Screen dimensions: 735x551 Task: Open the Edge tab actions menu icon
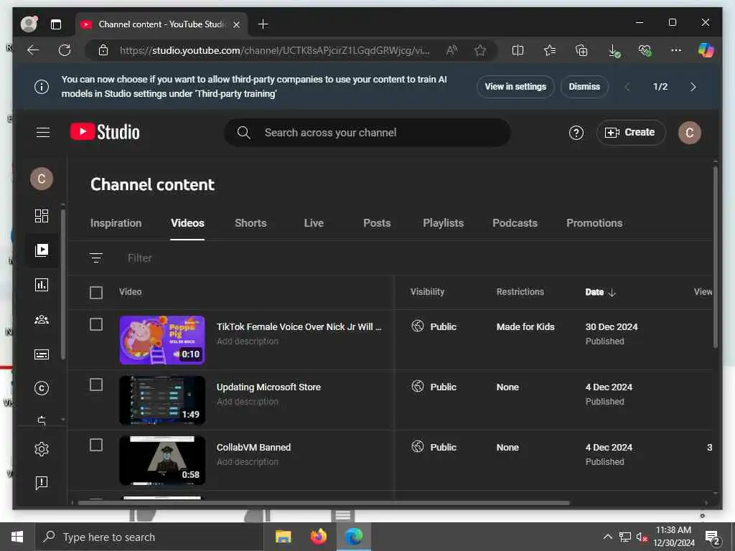(56, 24)
